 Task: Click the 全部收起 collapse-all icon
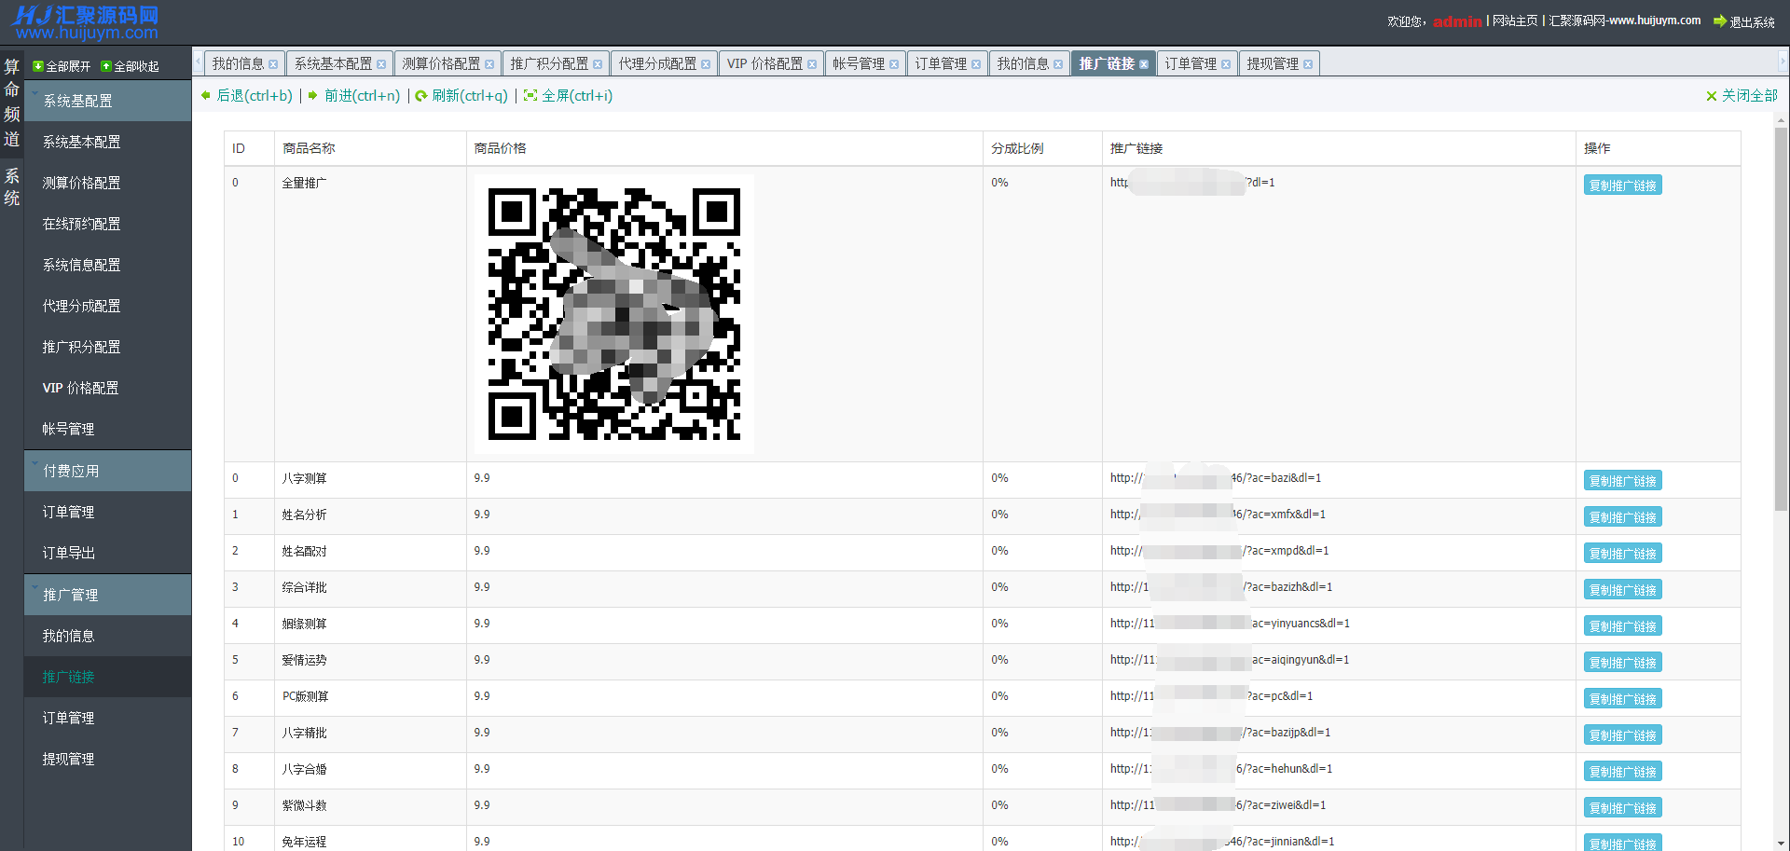tap(106, 66)
